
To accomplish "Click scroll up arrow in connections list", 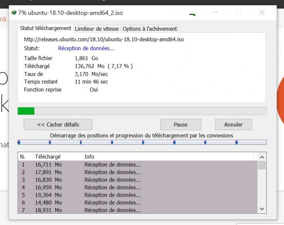I will [262, 157].
